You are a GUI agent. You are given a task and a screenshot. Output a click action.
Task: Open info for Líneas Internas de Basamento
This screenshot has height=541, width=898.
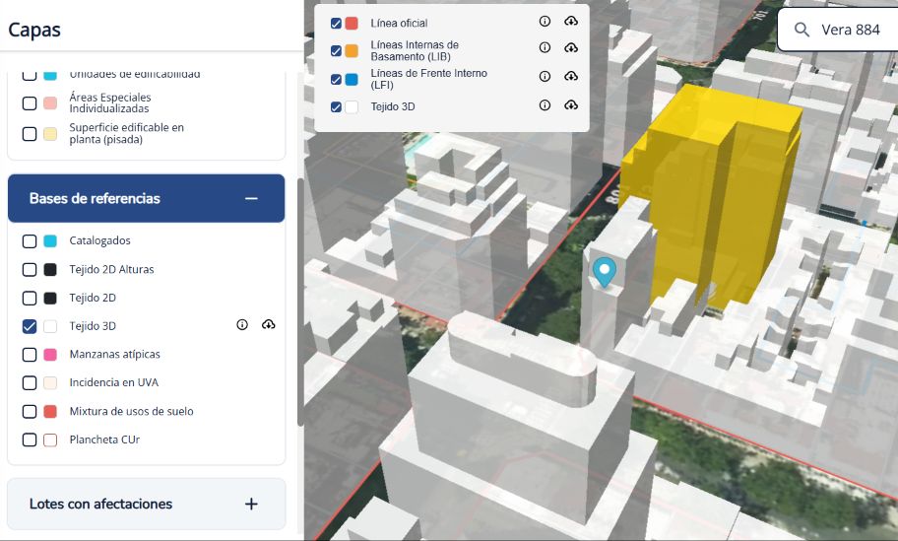pyautogui.click(x=545, y=47)
